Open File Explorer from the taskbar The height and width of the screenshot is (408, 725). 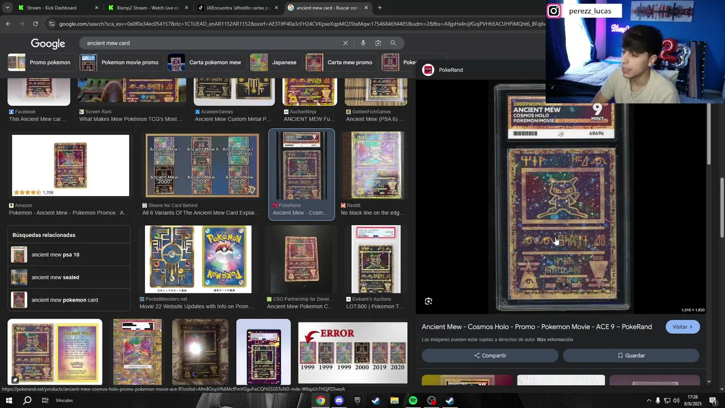click(x=394, y=401)
